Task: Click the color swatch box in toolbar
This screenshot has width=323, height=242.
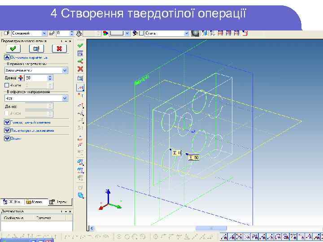Action: (x=117, y=33)
